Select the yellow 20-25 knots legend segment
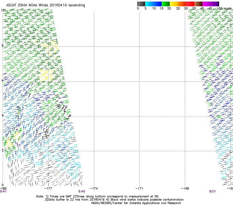 click(x=174, y=4)
